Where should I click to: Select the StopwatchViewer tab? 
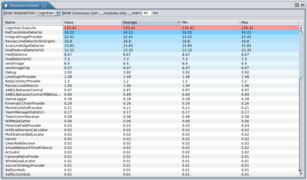24,6
